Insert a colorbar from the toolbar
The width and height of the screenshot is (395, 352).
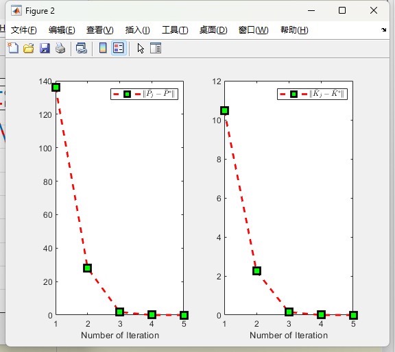tap(103, 48)
